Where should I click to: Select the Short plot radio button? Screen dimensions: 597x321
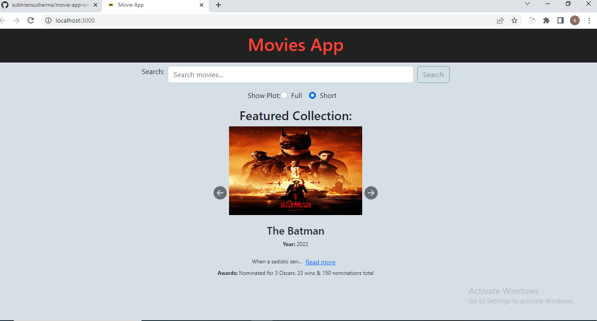[312, 95]
